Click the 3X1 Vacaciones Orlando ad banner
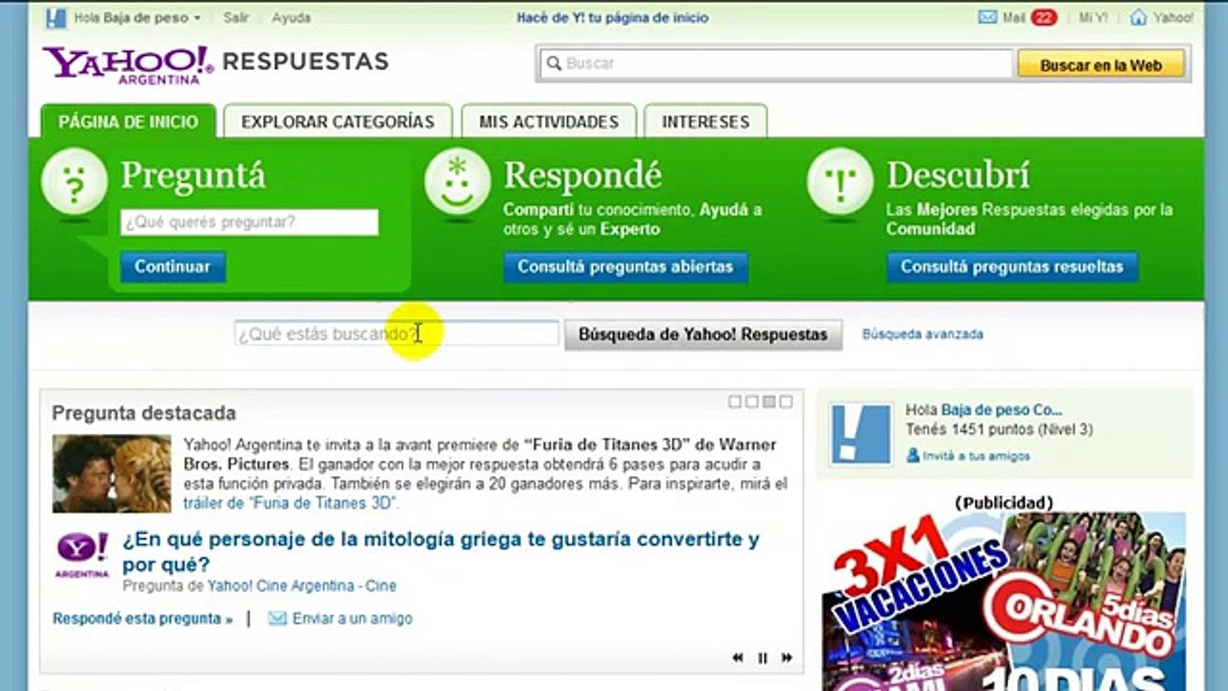Viewport: 1228px width, 691px height. click(1004, 602)
